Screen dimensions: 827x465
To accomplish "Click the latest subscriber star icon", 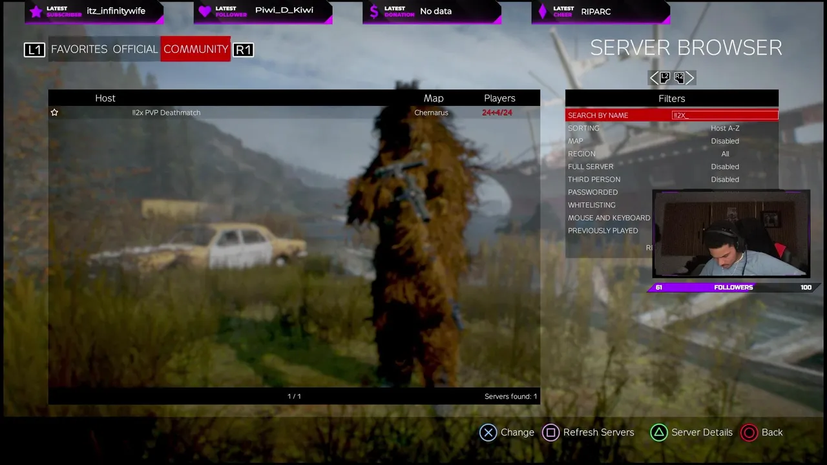I will (x=36, y=12).
